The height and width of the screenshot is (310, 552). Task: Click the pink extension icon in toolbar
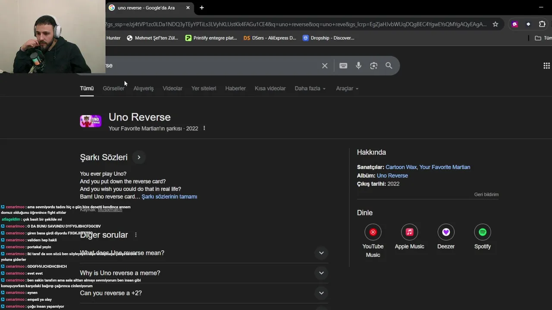pos(514,24)
